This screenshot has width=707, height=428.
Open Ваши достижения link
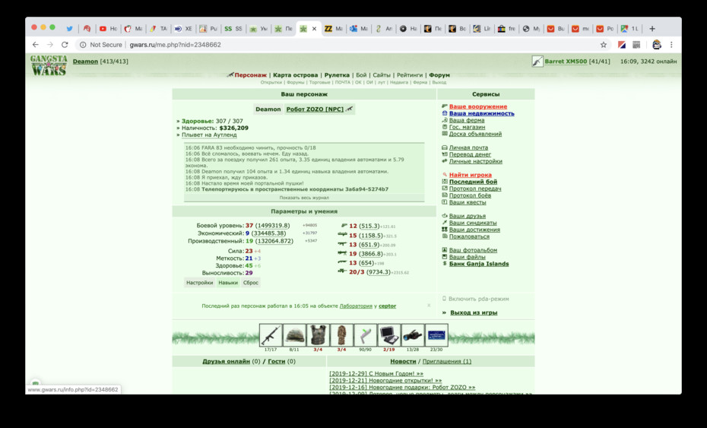coord(474,230)
